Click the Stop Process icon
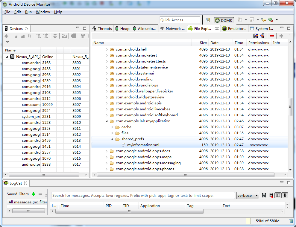The width and height of the screenshot is (296, 227). 55,36
